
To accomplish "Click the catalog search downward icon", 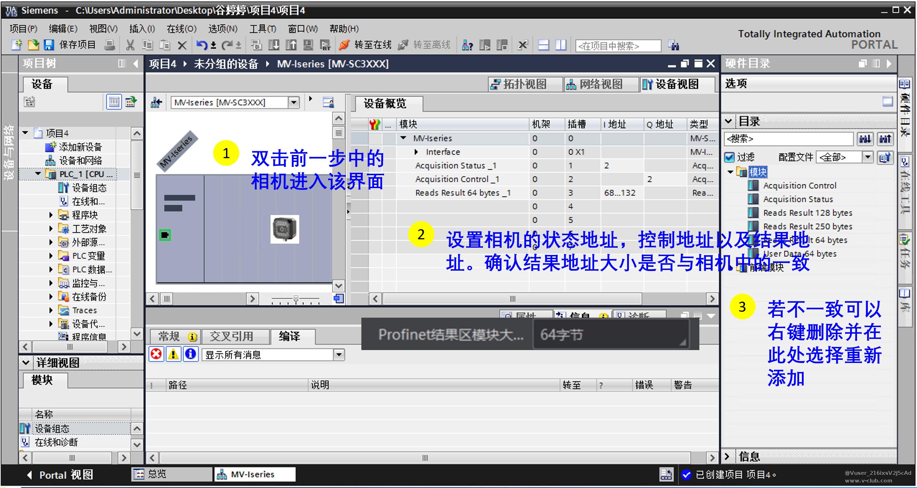I will tap(865, 139).
